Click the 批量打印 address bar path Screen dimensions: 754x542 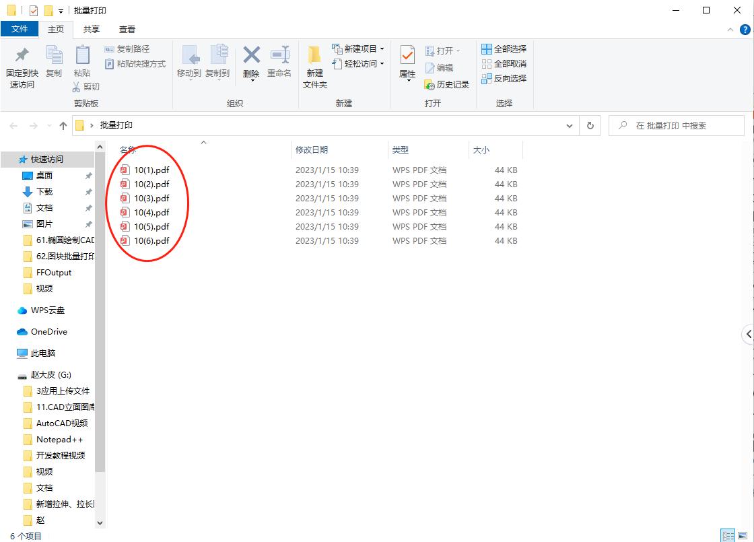(x=116, y=125)
